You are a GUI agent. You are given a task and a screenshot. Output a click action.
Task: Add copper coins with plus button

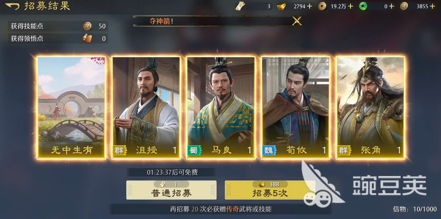point(350,6)
